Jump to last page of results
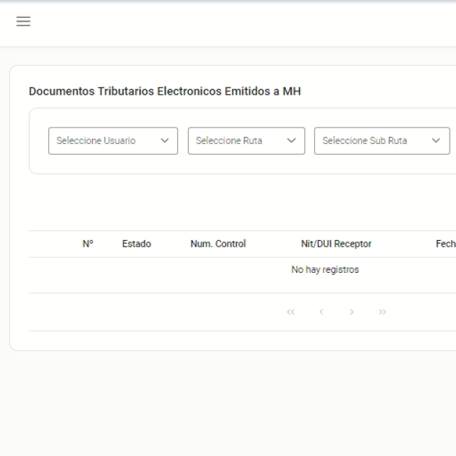 (x=383, y=312)
